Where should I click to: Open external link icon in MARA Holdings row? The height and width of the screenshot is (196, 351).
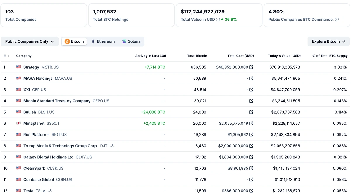tap(251, 78)
